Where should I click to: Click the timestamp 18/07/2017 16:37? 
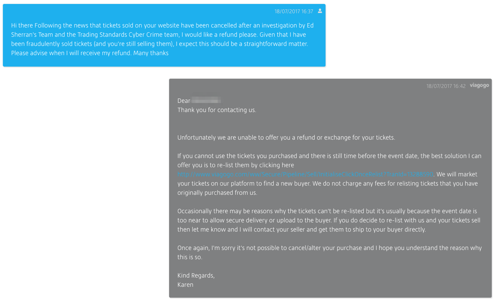point(294,11)
